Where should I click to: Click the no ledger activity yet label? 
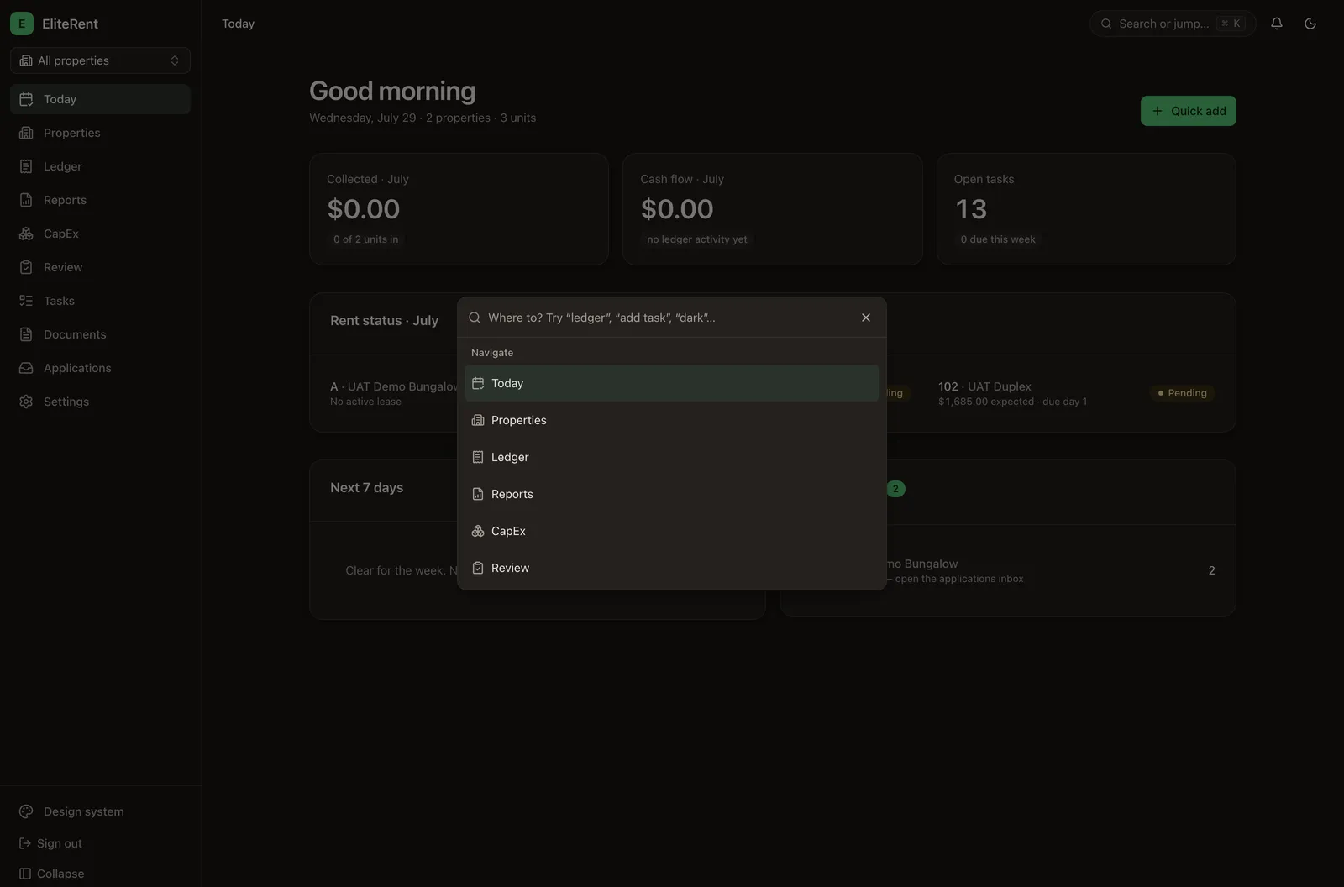pyautogui.click(x=696, y=239)
